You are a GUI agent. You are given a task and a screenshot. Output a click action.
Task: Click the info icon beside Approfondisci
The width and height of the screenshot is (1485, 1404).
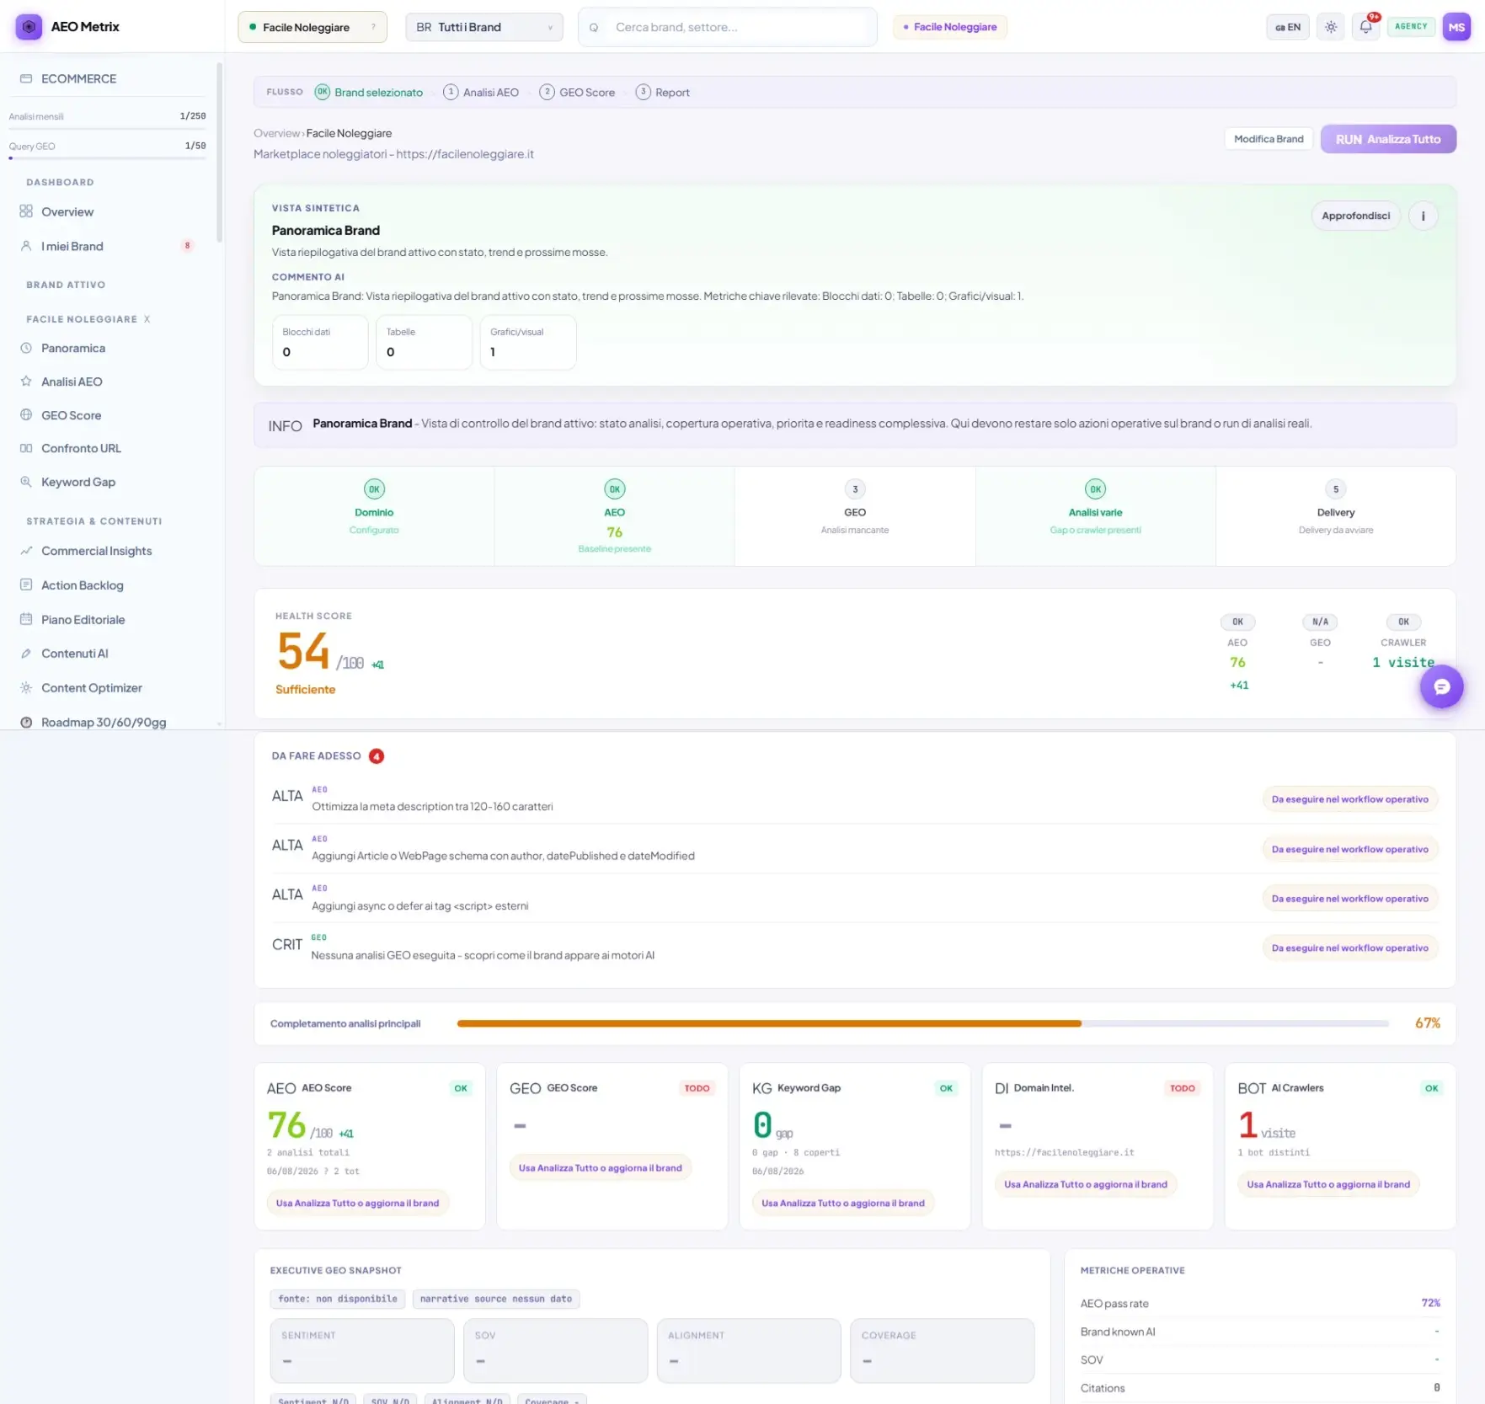pyautogui.click(x=1423, y=216)
